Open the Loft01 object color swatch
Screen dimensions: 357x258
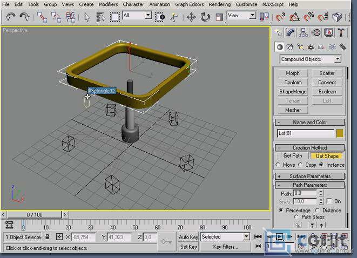[x=340, y=133]
